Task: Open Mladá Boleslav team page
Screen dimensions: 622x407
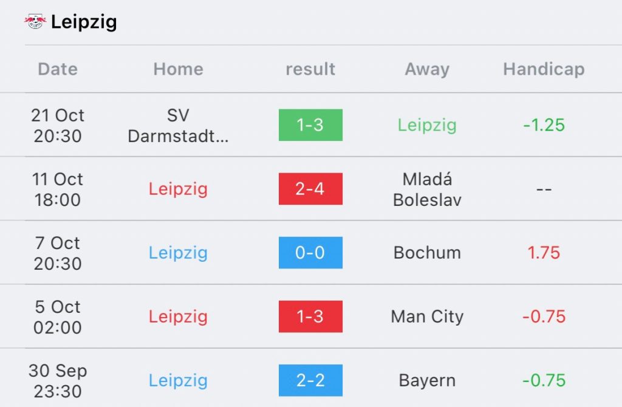Action: [427, 189]
